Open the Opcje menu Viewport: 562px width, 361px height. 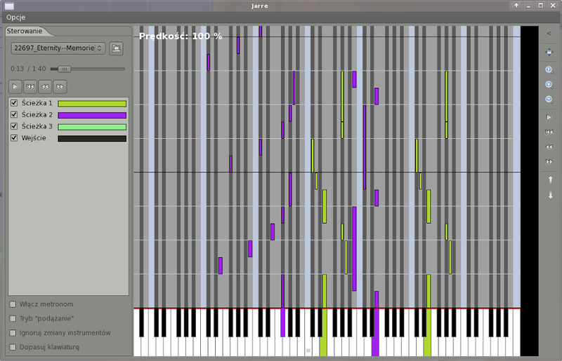click(x=15, y=17)
